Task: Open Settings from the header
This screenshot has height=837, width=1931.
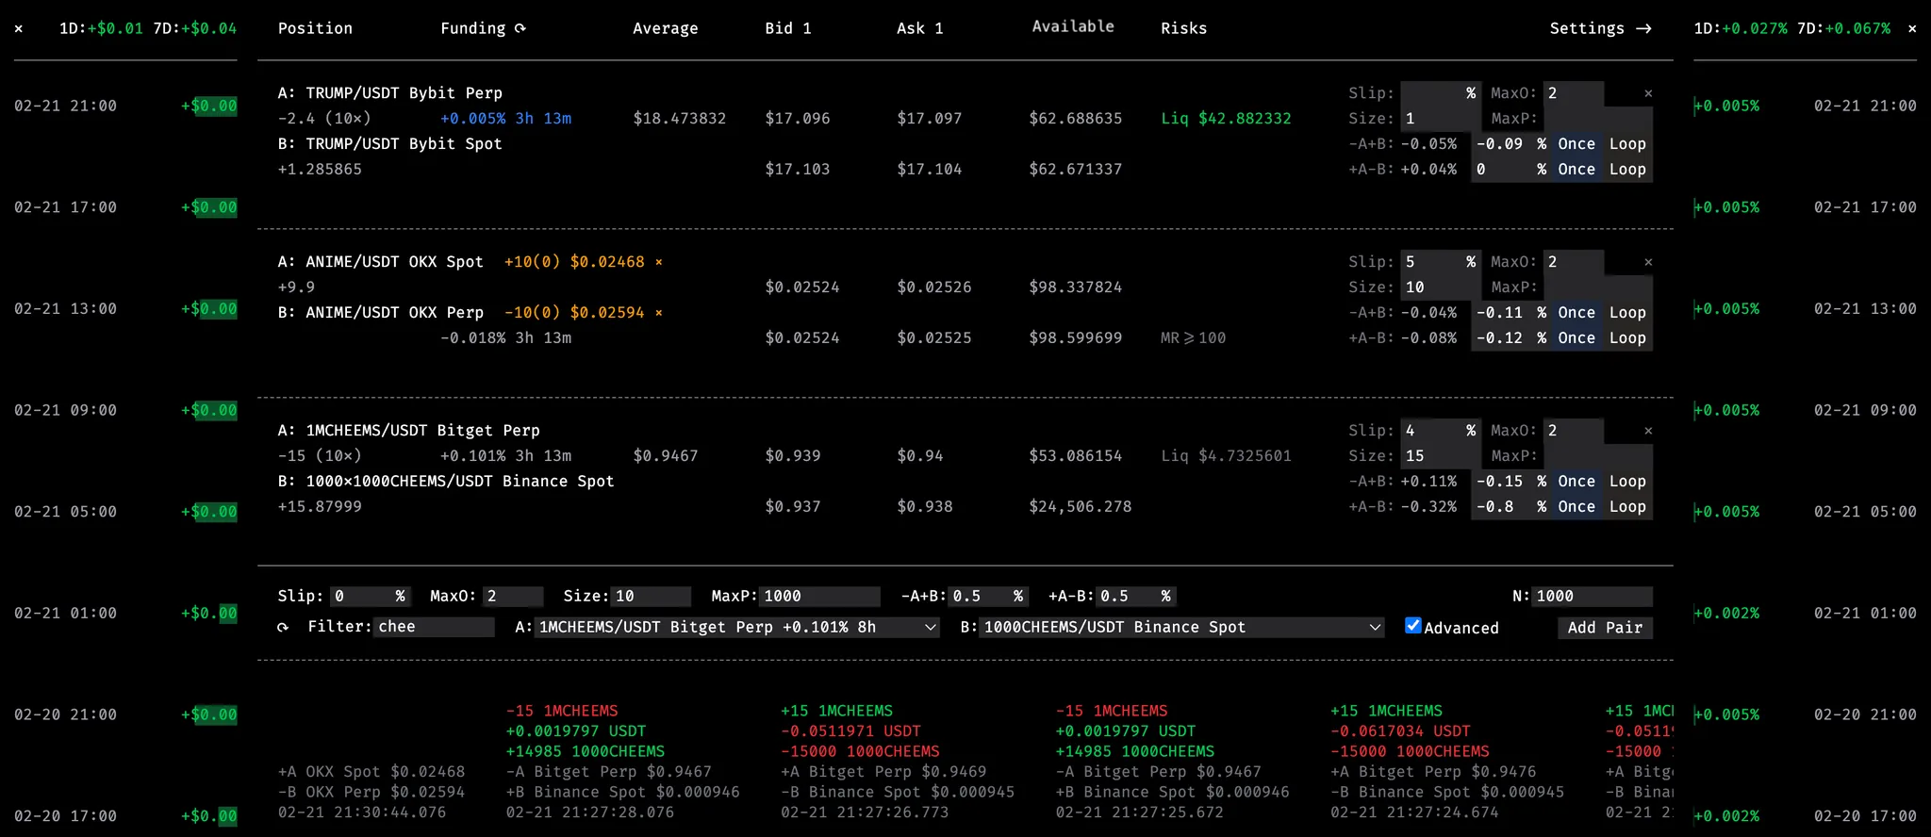Action: 1600,28
